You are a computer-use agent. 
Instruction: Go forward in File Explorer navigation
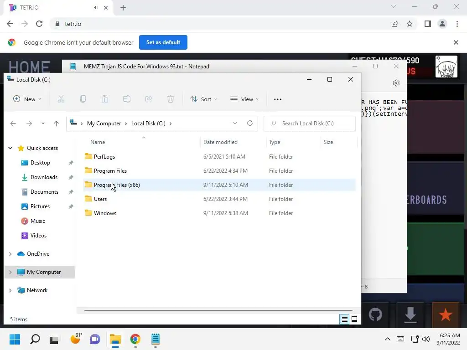(x=29, y=124)
